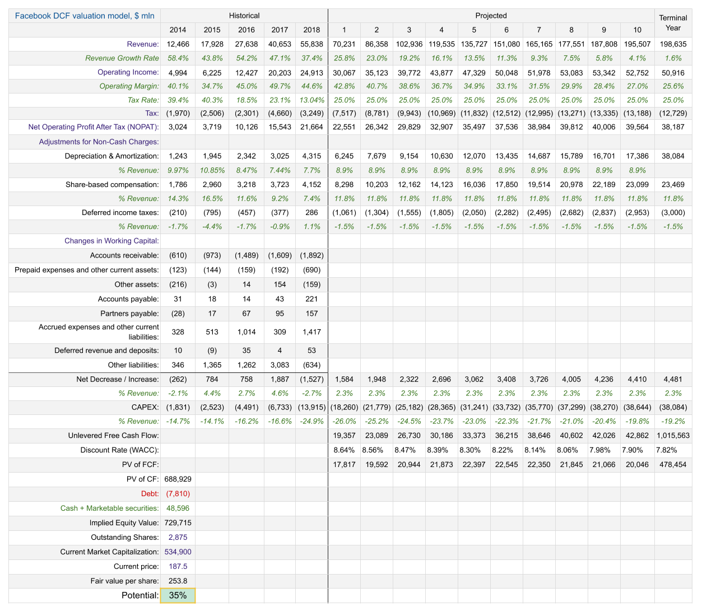The height and width of the screenshot is (616, 707).
Task: Click the Cash + Marketable securities label
Action: point(110,508)
